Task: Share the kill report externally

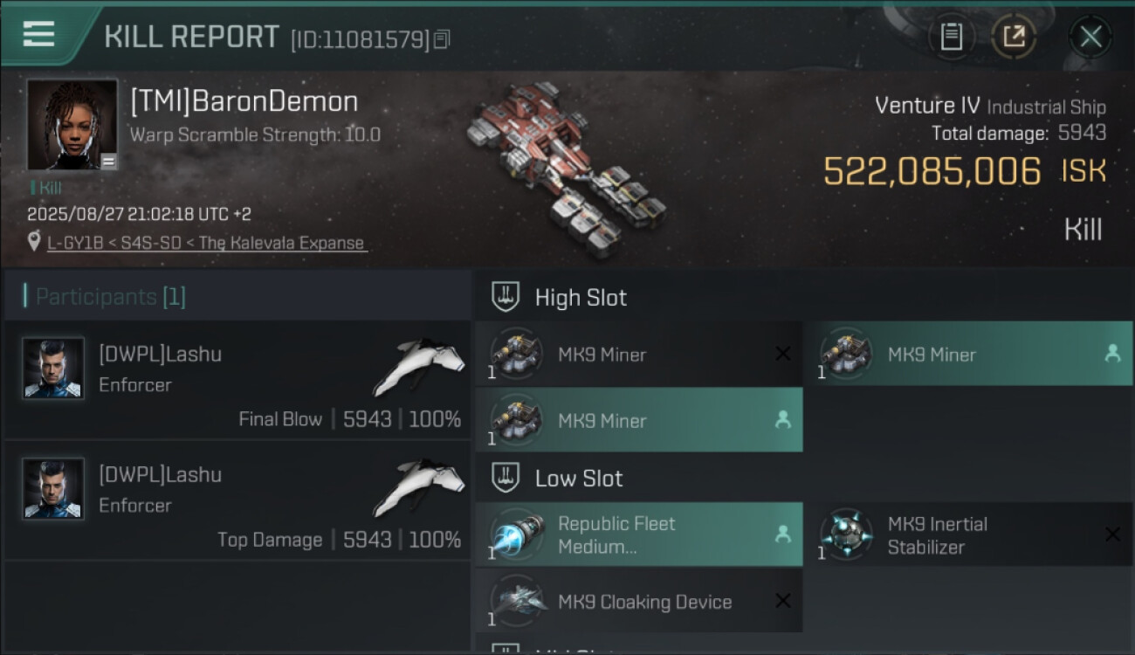Action: 1014,37
